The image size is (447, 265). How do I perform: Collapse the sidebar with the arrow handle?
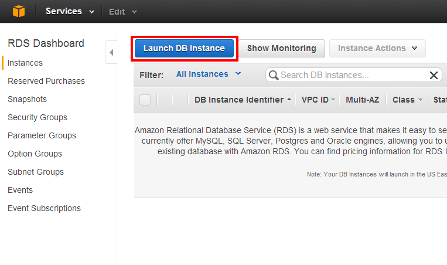pos(111,53)
